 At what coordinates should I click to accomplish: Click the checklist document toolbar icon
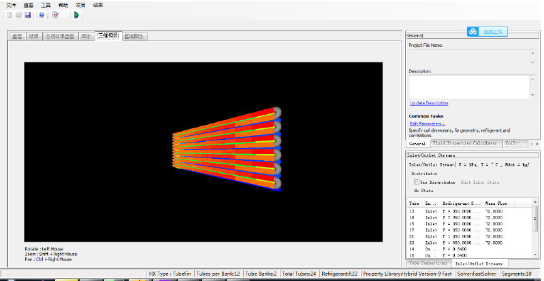pos(56,15)
